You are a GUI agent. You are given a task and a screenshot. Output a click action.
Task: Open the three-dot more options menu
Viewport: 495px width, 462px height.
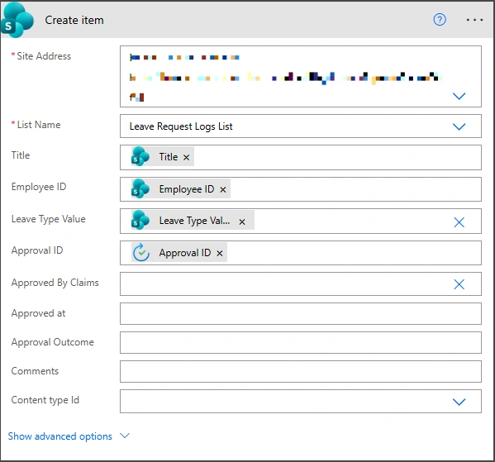click(474, 20)
